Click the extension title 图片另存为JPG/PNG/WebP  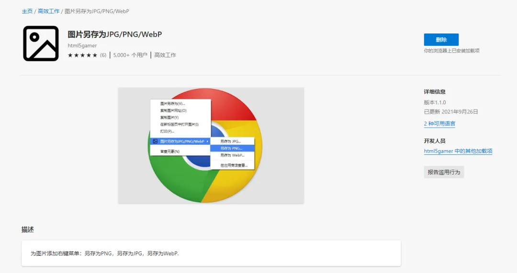(x=115, y=34)
